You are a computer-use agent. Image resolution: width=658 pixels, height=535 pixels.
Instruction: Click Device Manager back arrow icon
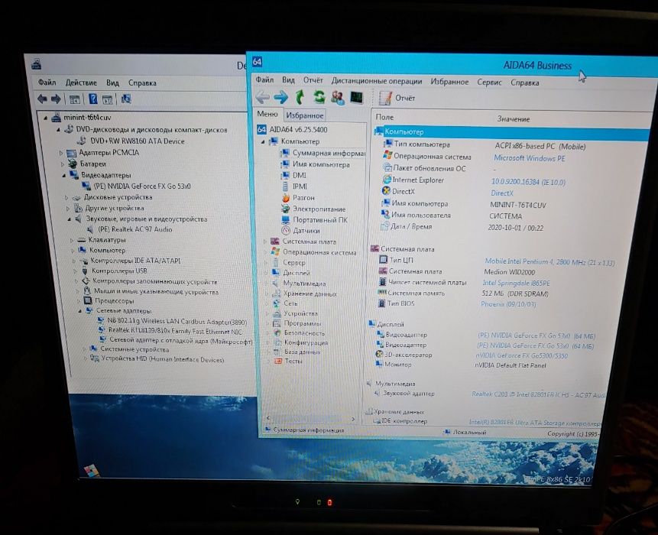(42, 99)
